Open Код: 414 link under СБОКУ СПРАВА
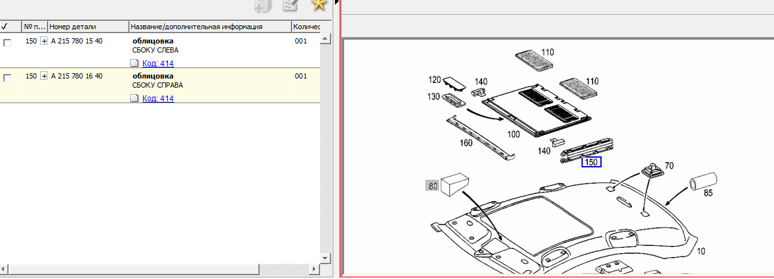Viewport: 774px width, 279px height. point(158,99)
